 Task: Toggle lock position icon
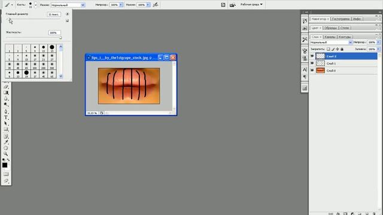338,49
